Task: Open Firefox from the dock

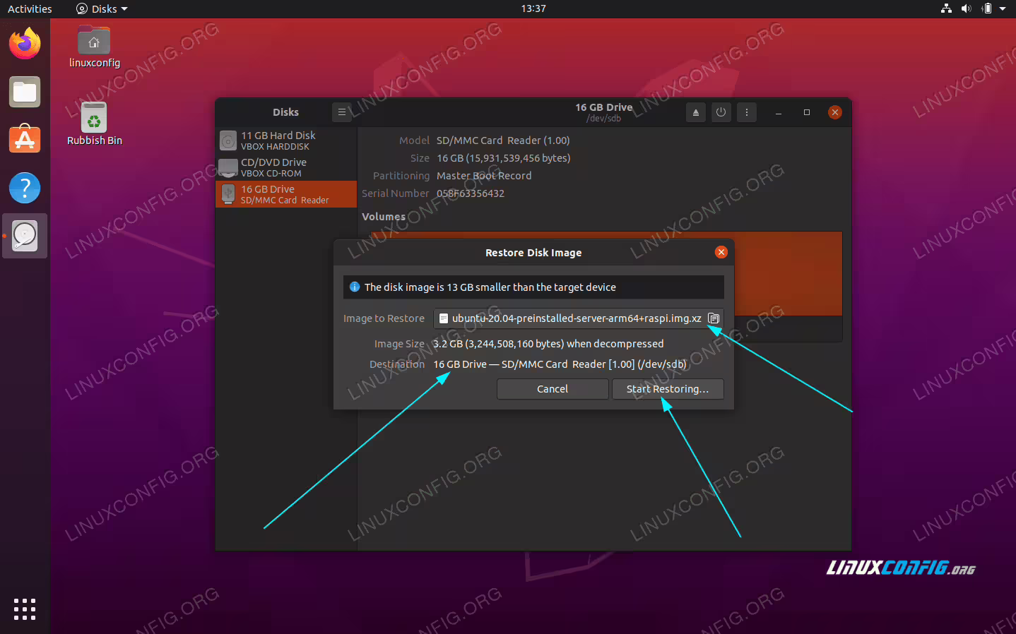Action: (25, 44)
